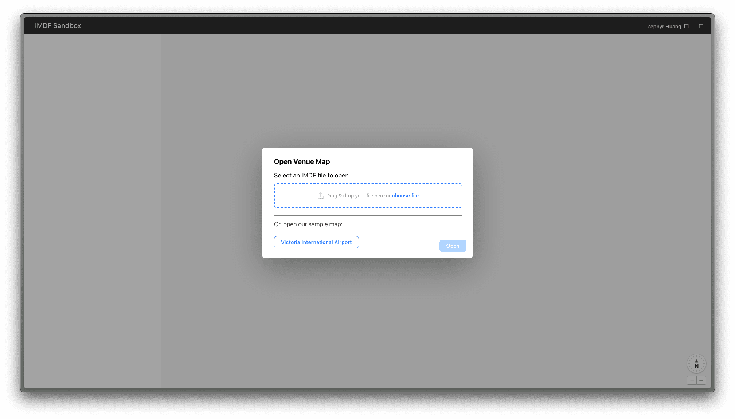
Task: Reset map orientation with the north compass
Action: click(x=696, y=364)
